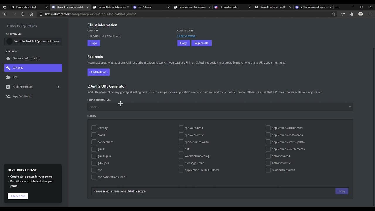375x211 pixels.
Task: Close the Zero's Realm tab
Action: coord(168,7)
